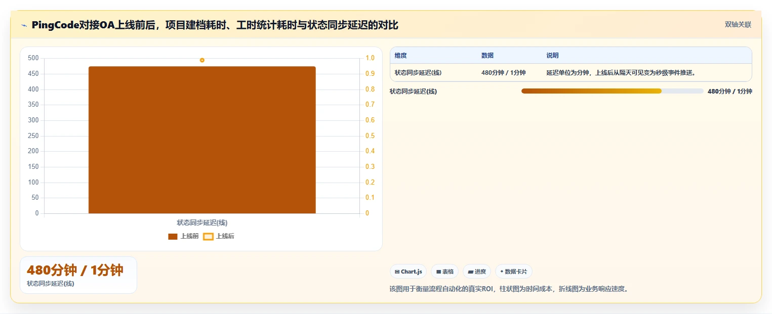Click the description cell starting with 延迟单位为分钟
Image resolution: width=772 pixels, height=314 pixels.
click(621, 73)
